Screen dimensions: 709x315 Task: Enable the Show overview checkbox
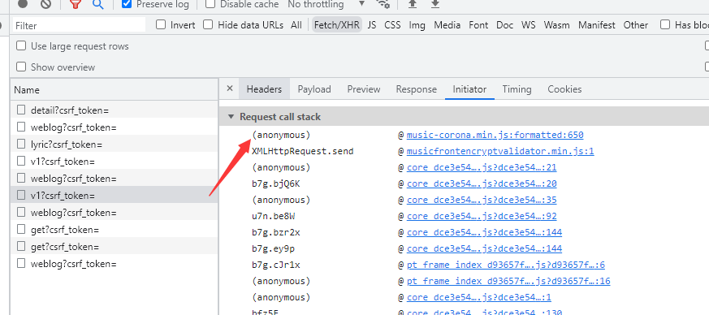coord(21,67)
